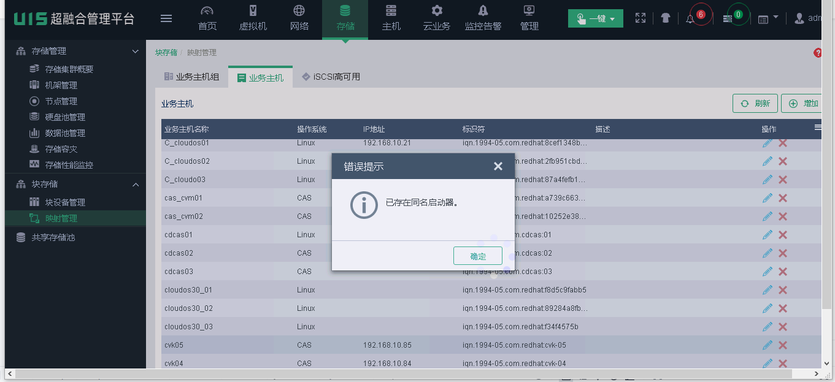Open 节点管理 in the sidebar
835x382 pixels.
(x=61, y=101)
